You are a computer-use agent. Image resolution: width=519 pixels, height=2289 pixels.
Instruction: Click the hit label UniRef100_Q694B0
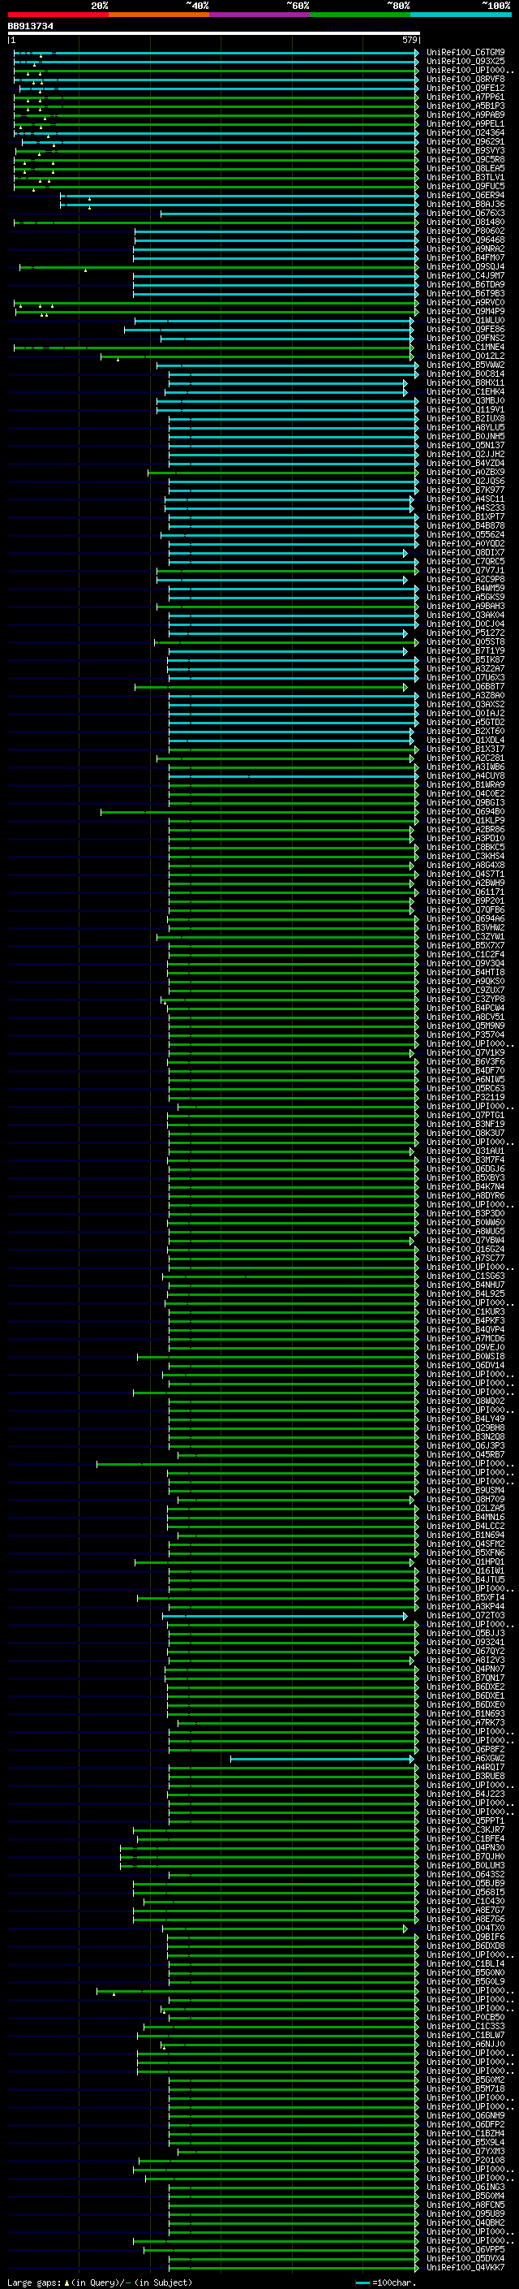click(x=465, y=812)
